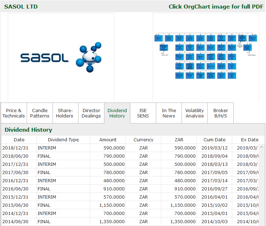This screenshot has width=266, height=226.
Task: Click FINAL type in 2017/06/30 row
Action: tap(63, 172)
